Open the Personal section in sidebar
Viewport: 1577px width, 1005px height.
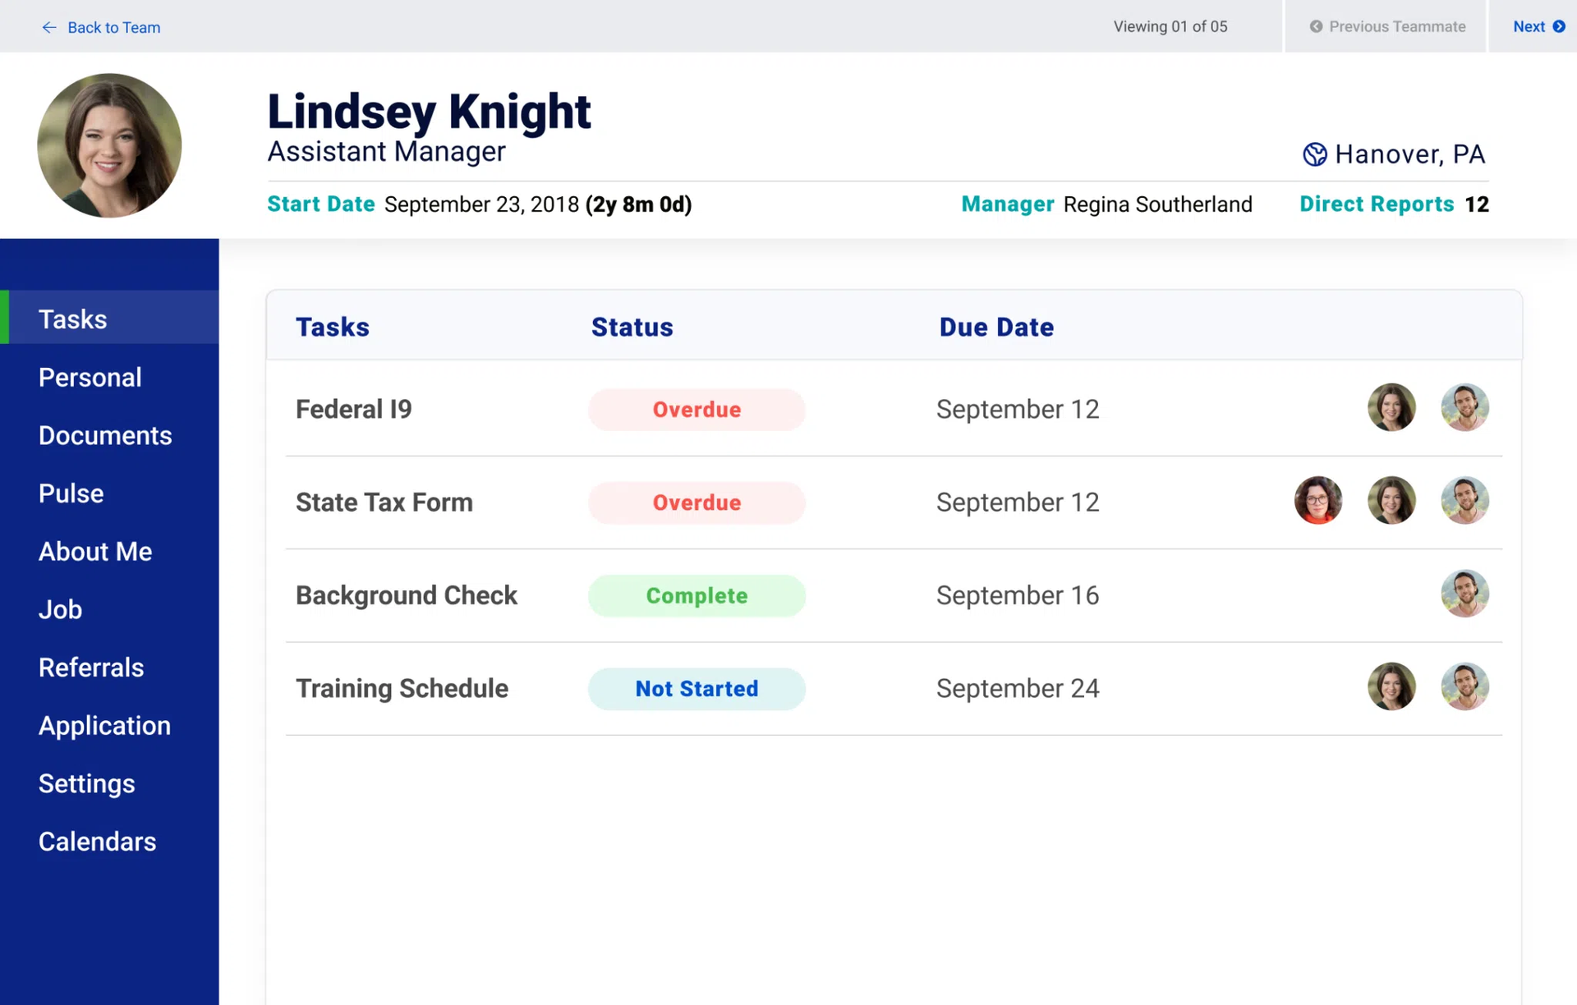click(x=90, y=378)
